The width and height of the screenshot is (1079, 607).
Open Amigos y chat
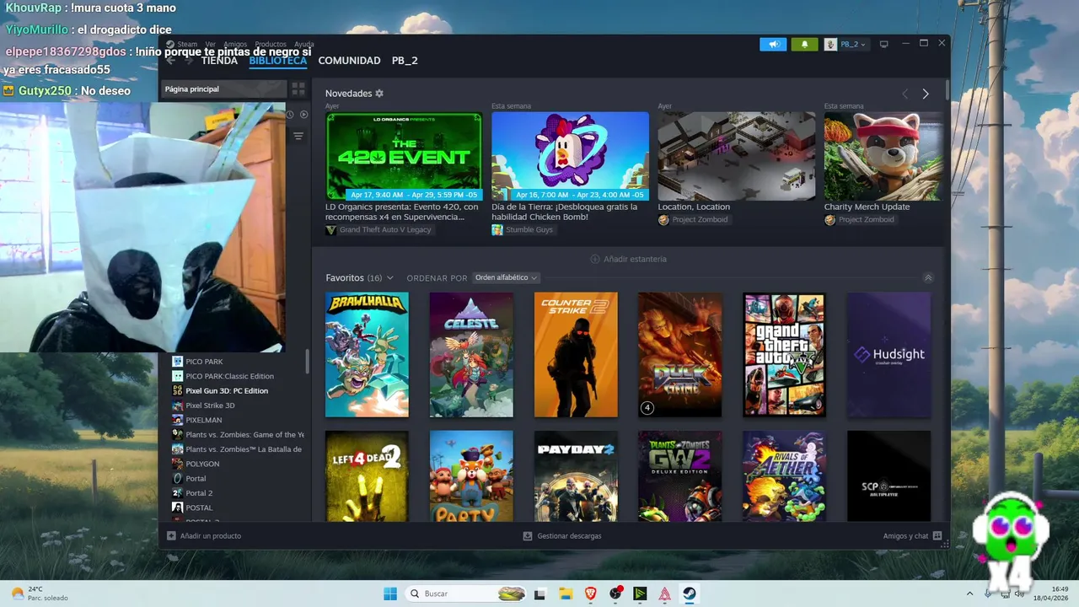(912, 535)
